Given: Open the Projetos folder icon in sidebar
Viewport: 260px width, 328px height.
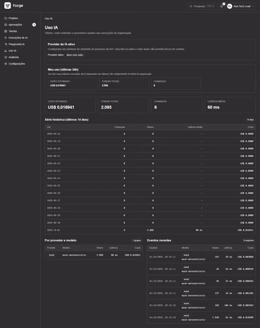Looking at the screenshot, I should coord(5,18).
